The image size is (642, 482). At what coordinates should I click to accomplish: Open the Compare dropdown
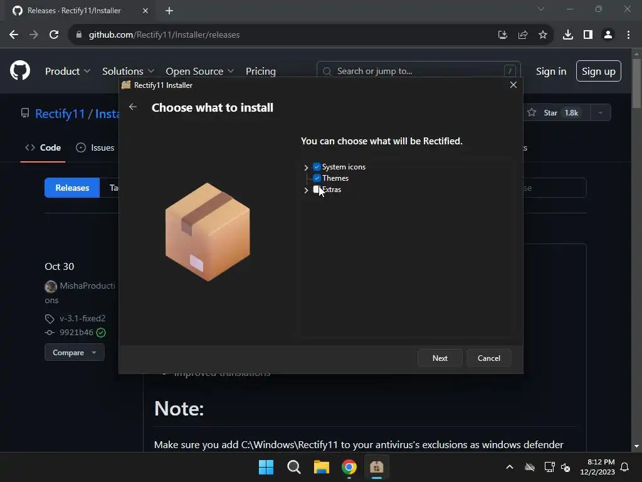(x=74, y=353)
